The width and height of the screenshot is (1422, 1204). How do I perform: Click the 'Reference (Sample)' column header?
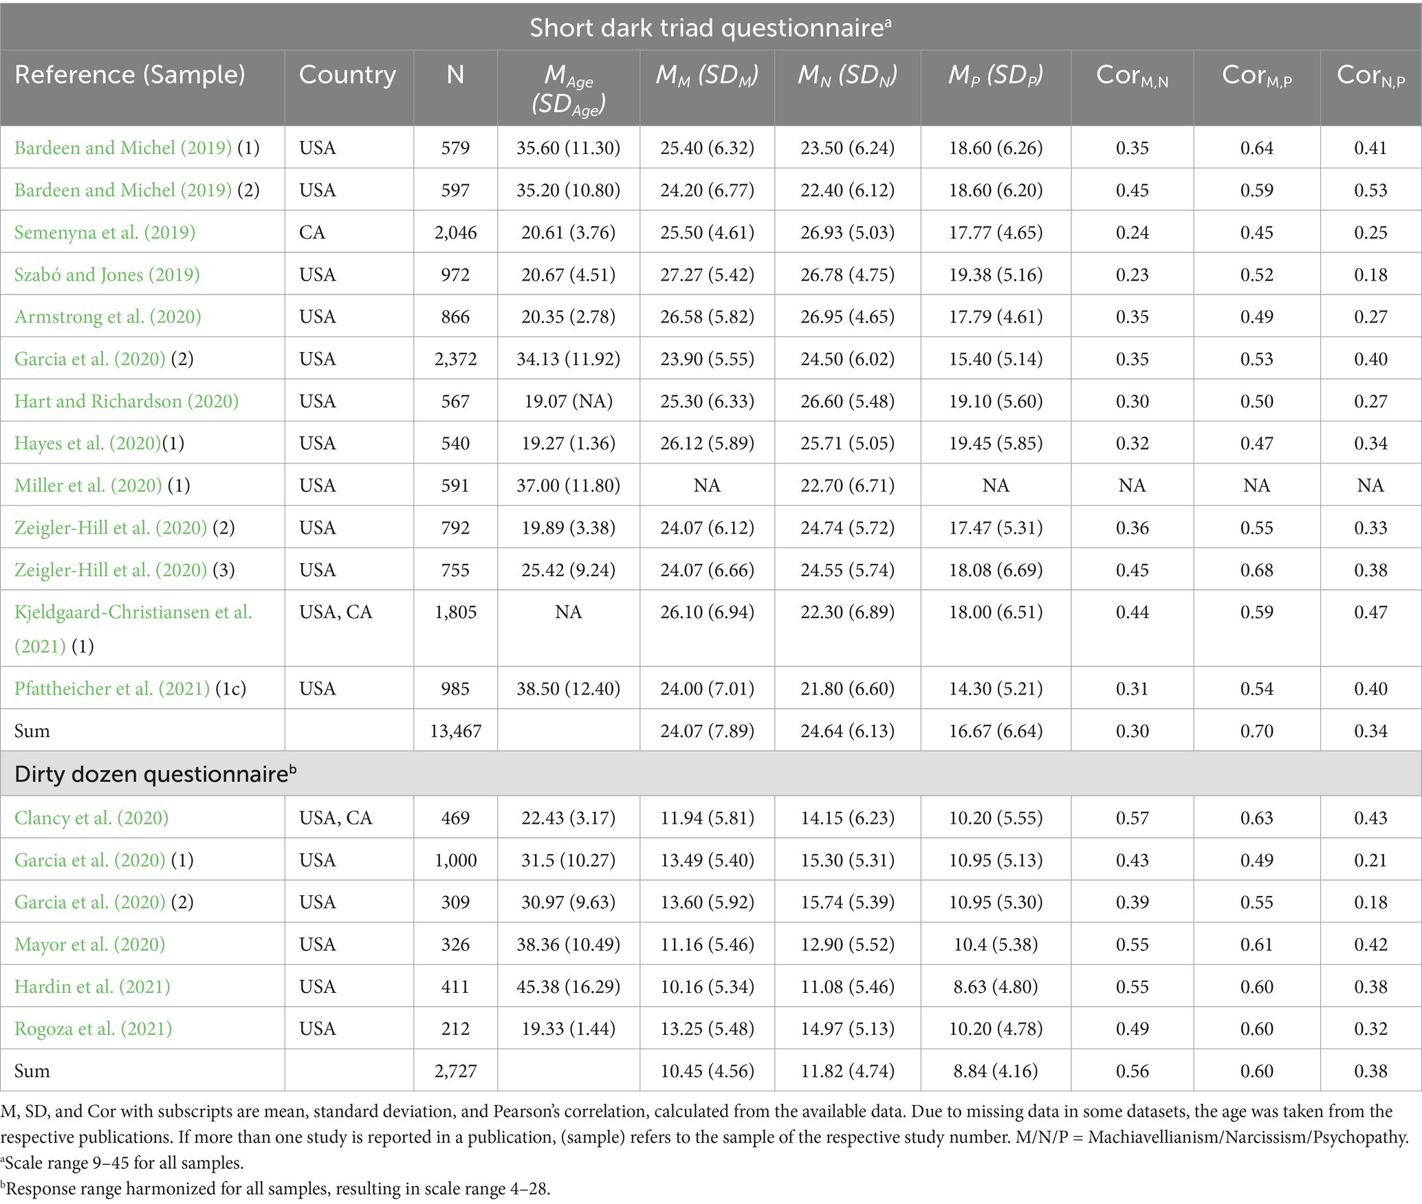tap(130, 74)
